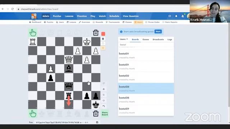Go to the Tournaments admin link

[x=112, y=22]
